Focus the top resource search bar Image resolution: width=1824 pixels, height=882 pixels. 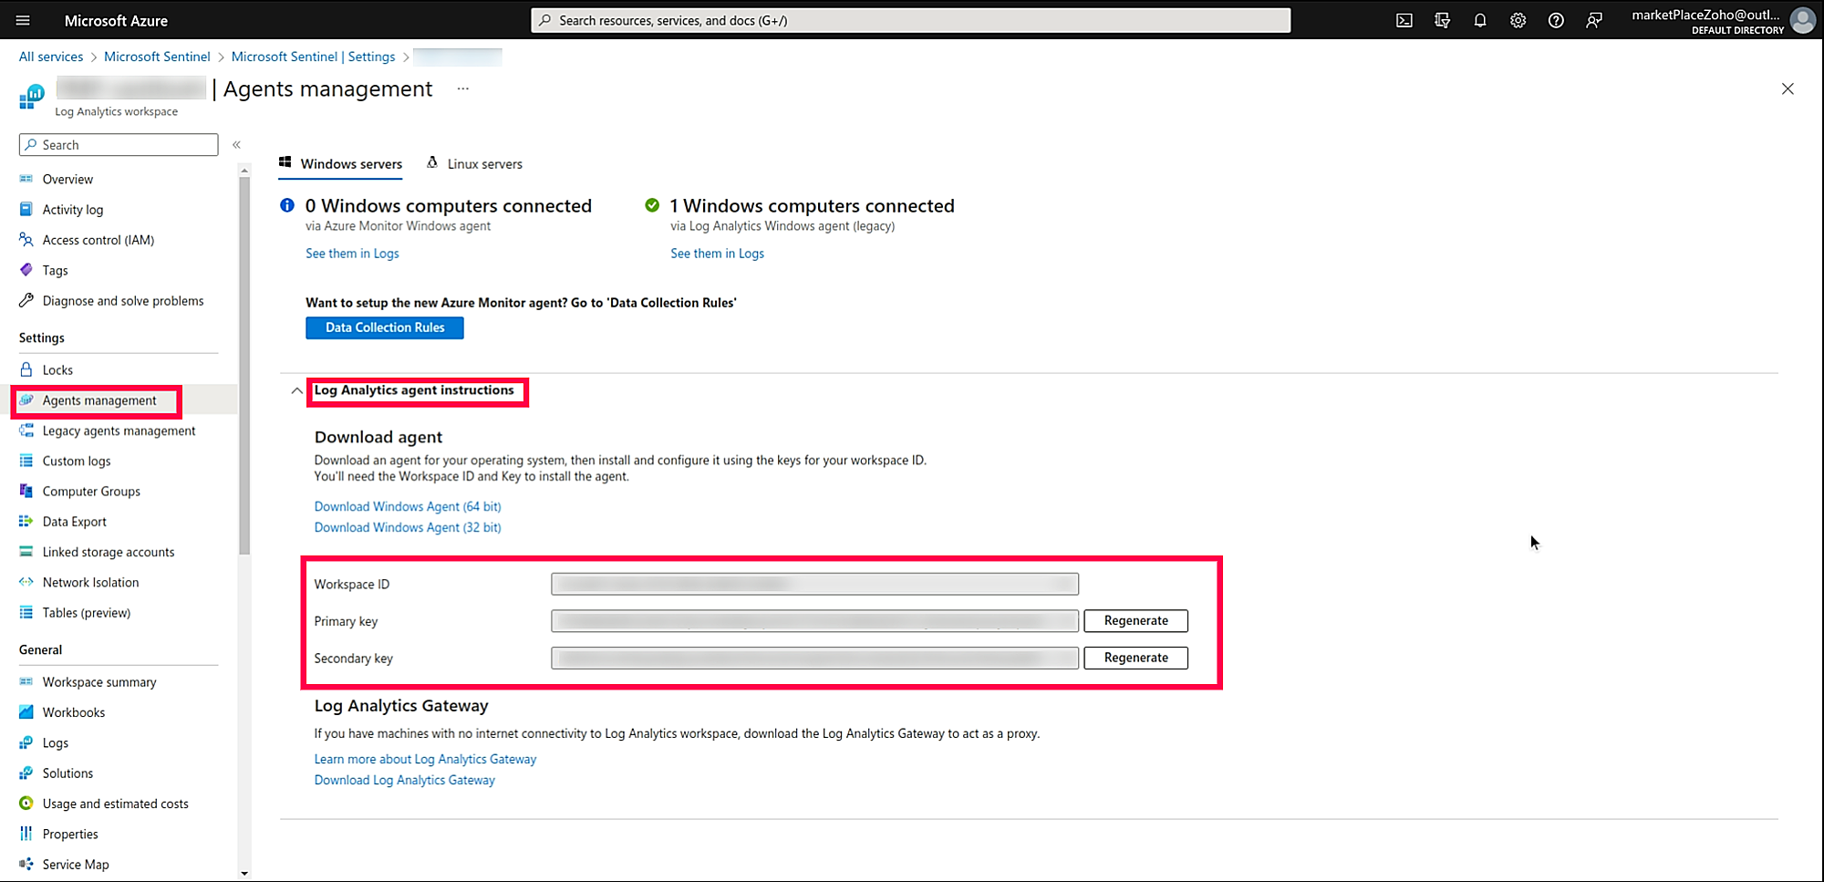910,20
